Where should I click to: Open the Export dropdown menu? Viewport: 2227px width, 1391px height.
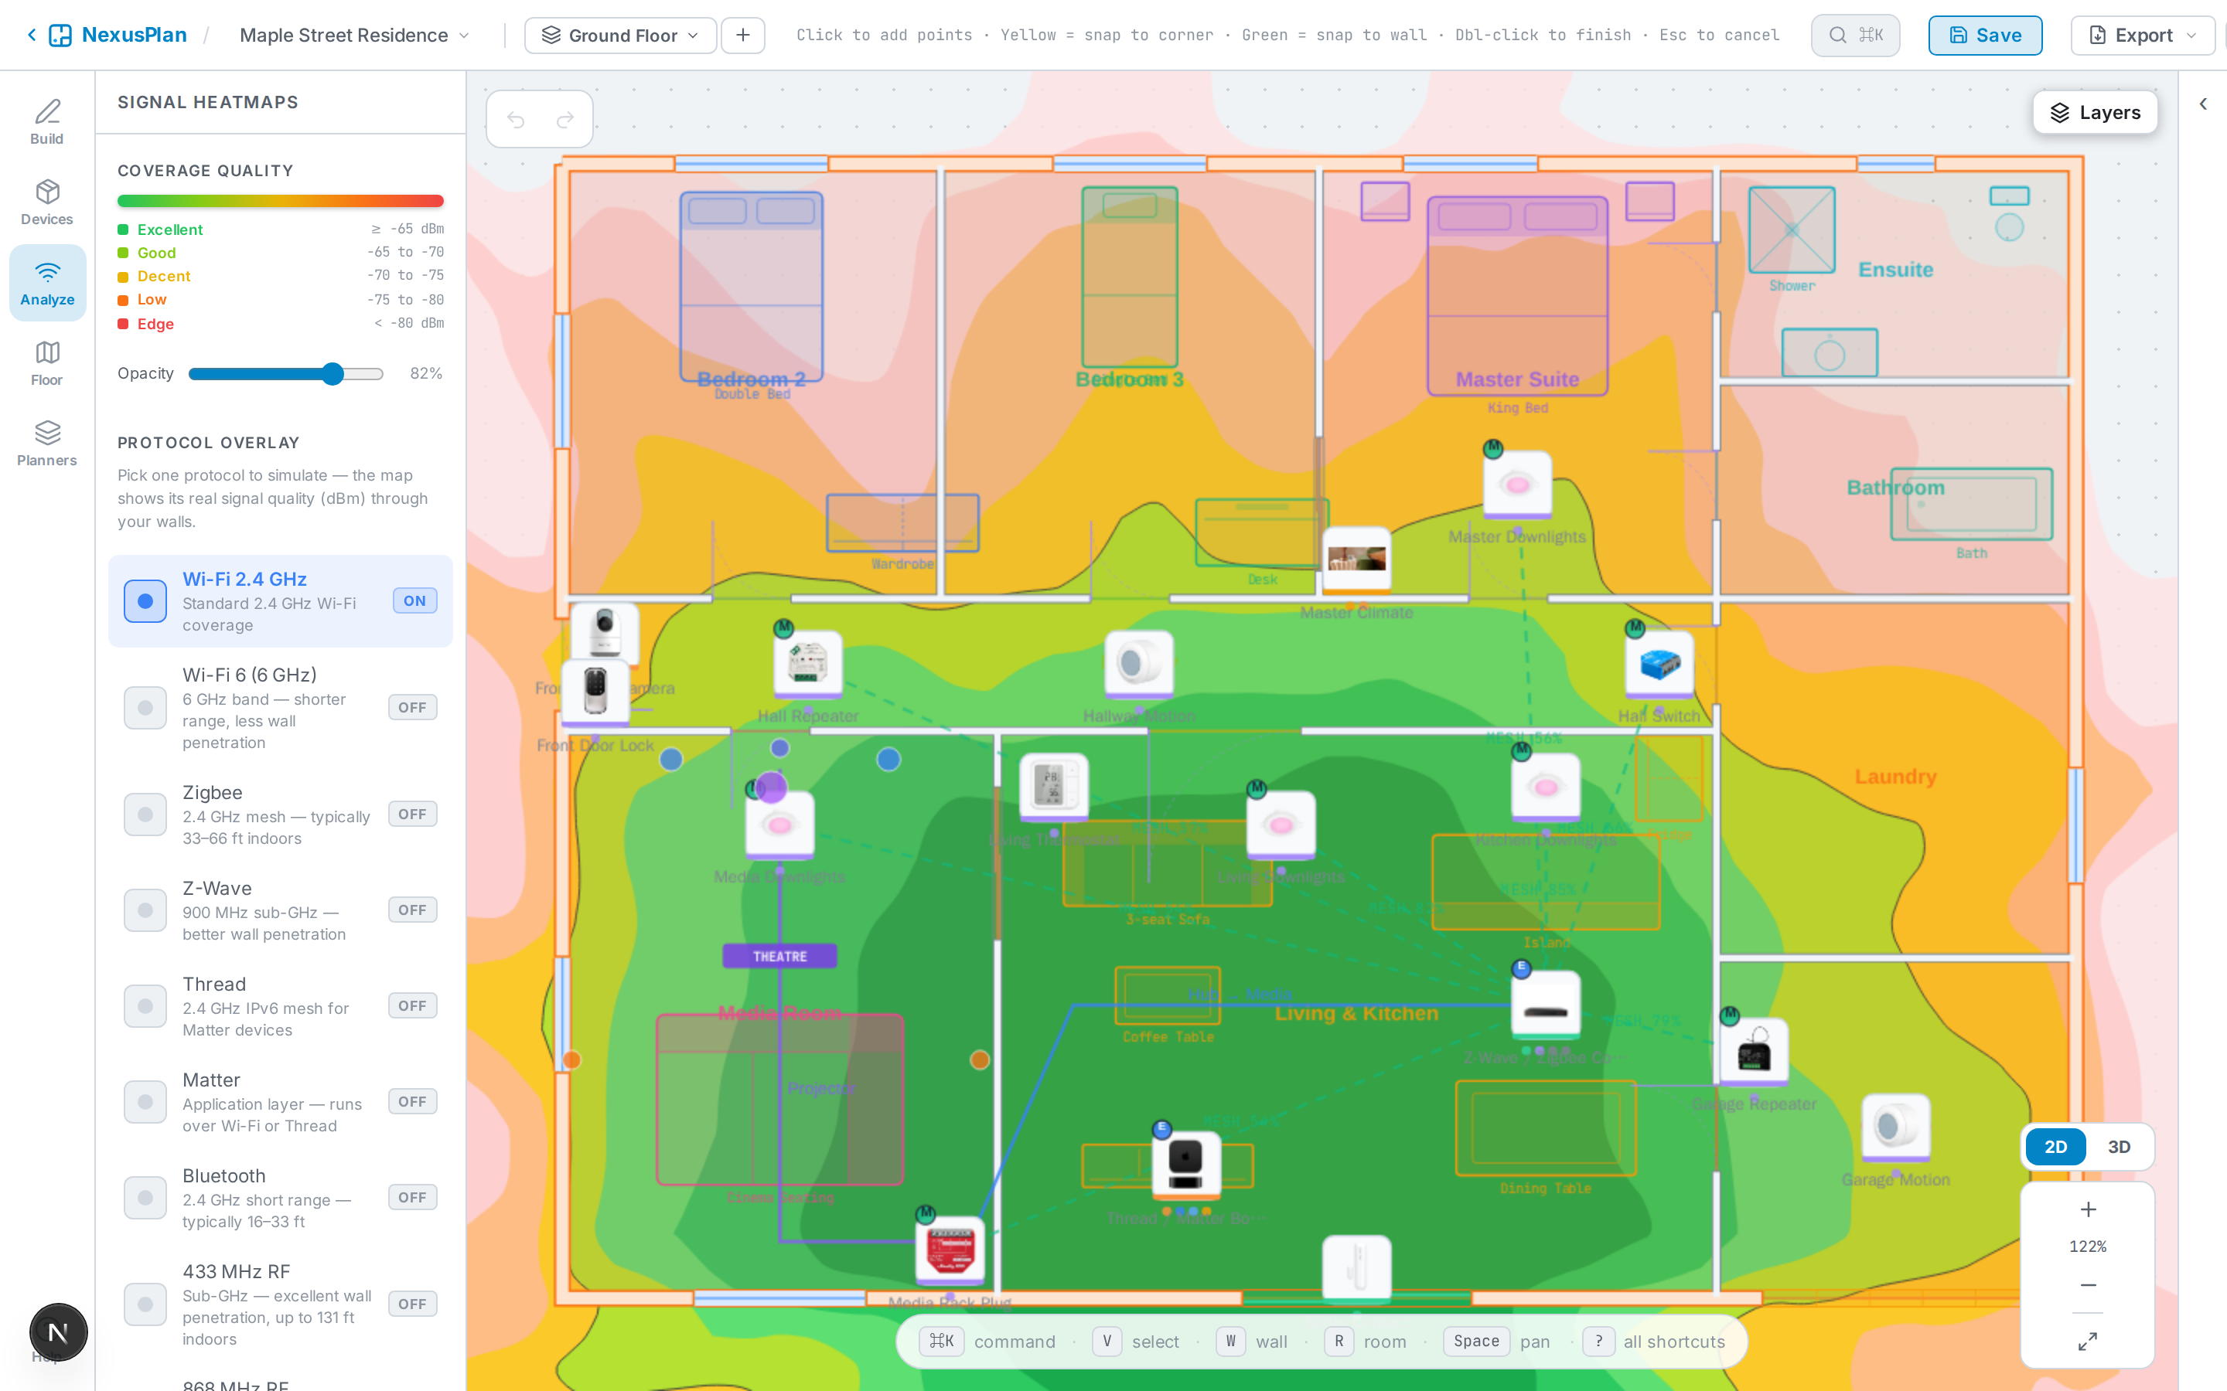tap(2143, 35)
